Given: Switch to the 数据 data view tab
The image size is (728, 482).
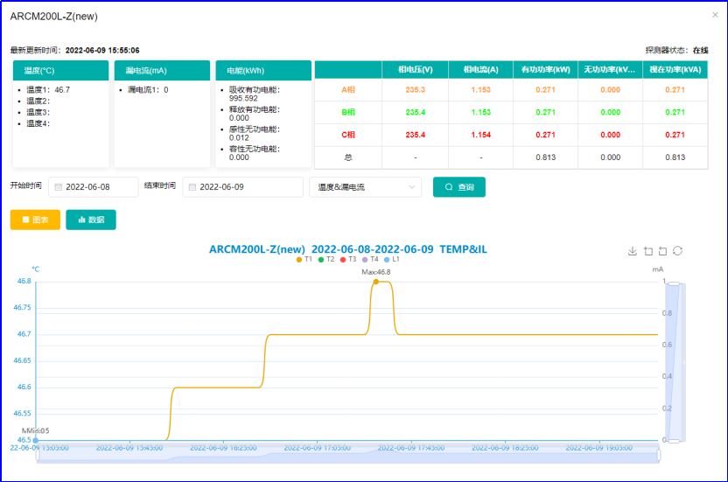Looking at the screenshot, I should point(91,220).
